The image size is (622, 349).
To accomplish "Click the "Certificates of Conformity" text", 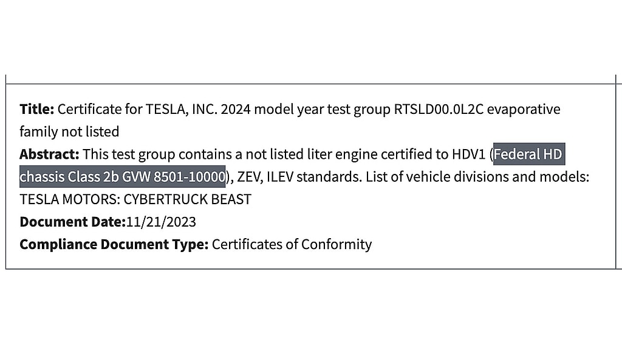I will pos(292,244).
